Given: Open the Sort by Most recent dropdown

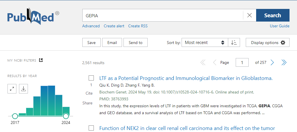Looking at the screenshot, I should [x=205, y=43].
